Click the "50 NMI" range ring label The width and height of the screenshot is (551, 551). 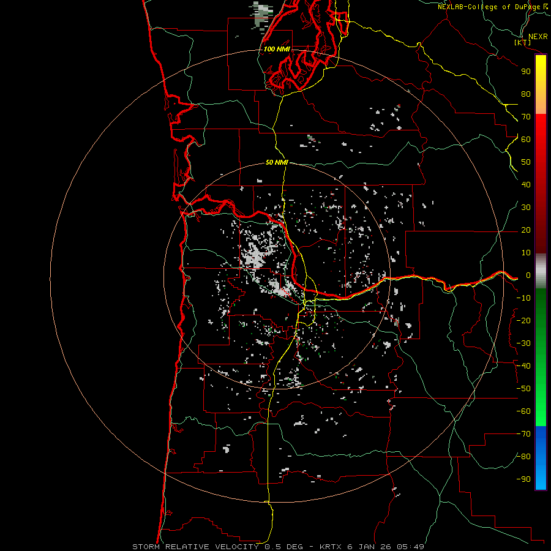tap(277, 162)
